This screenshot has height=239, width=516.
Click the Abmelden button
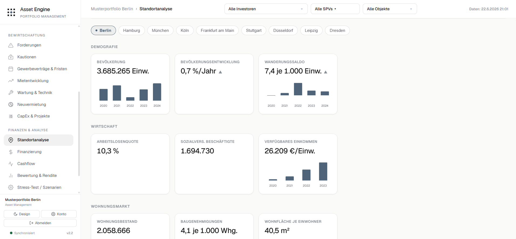[x=40, y=223]
